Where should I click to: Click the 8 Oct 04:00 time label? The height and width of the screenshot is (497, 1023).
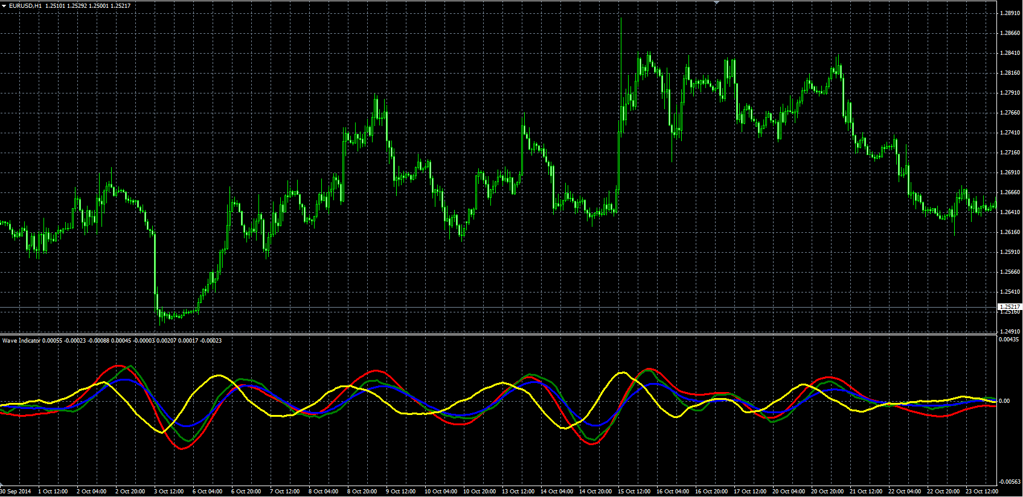pos(324,492)
